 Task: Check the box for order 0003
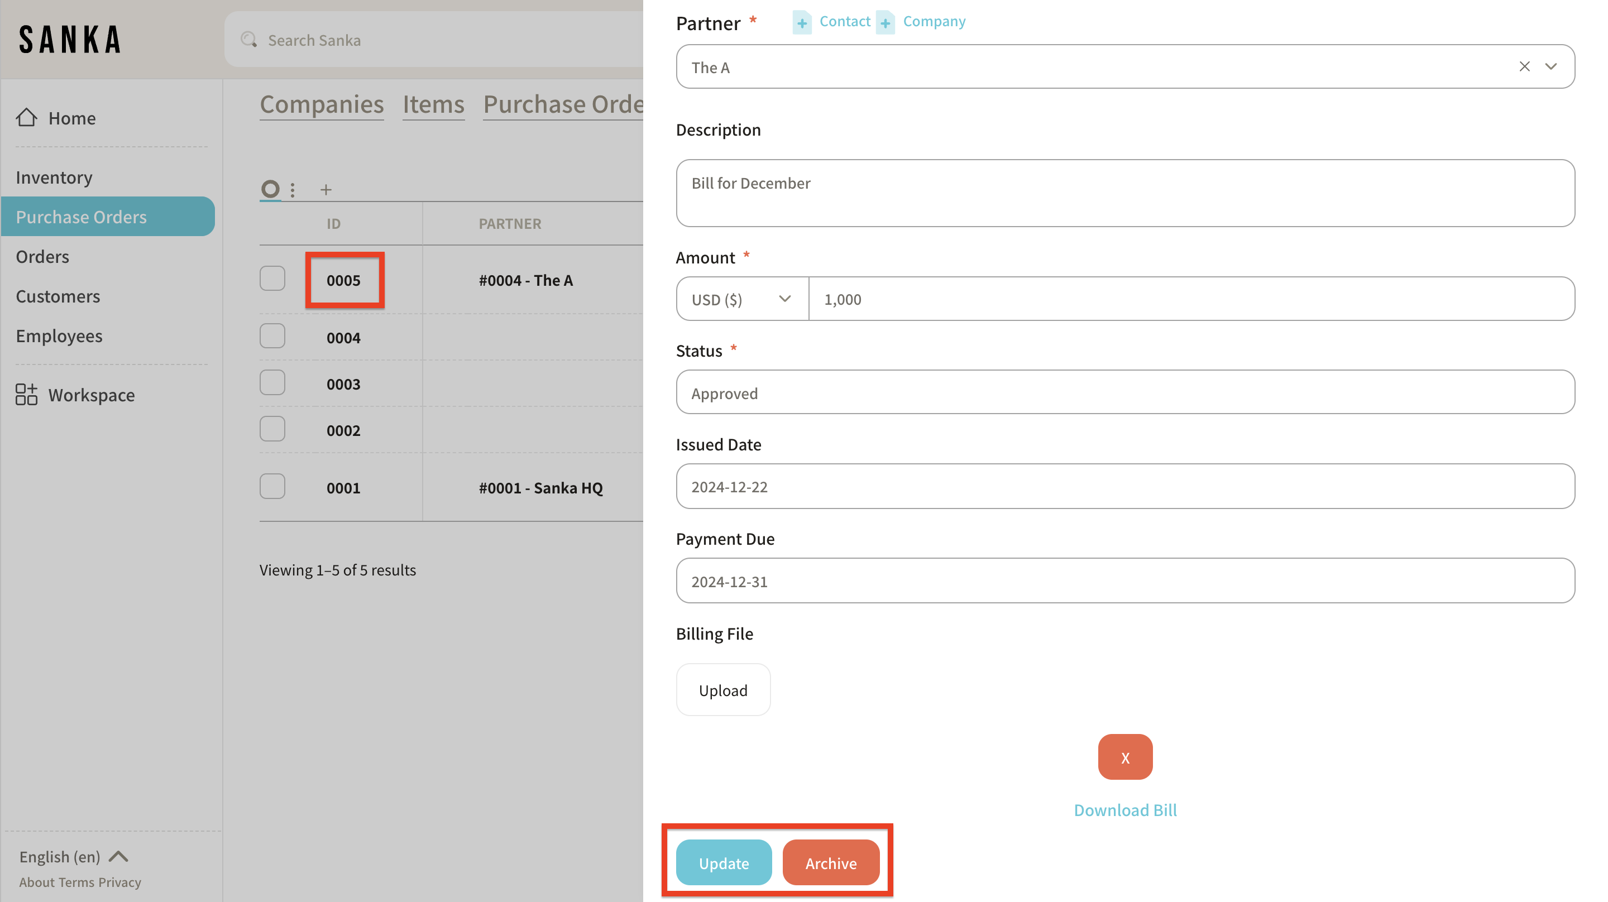(x=272, y=383)
